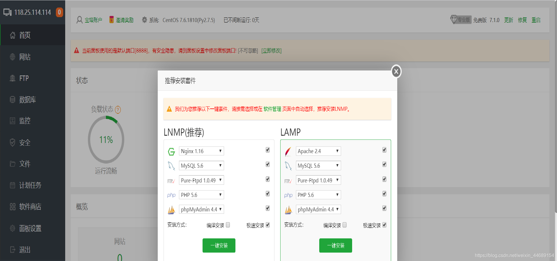The height and width of the screenshot is (261, 557).
Task: Click the 网站 globe icon in sidebar
Action: point(13,57)
